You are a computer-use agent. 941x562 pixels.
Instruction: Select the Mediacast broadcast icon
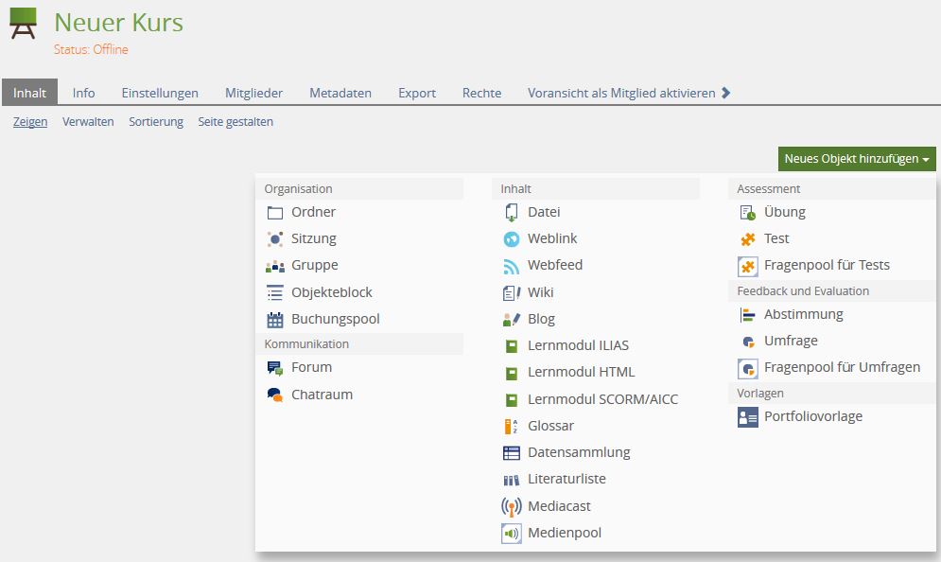click(x=512, y=507)
